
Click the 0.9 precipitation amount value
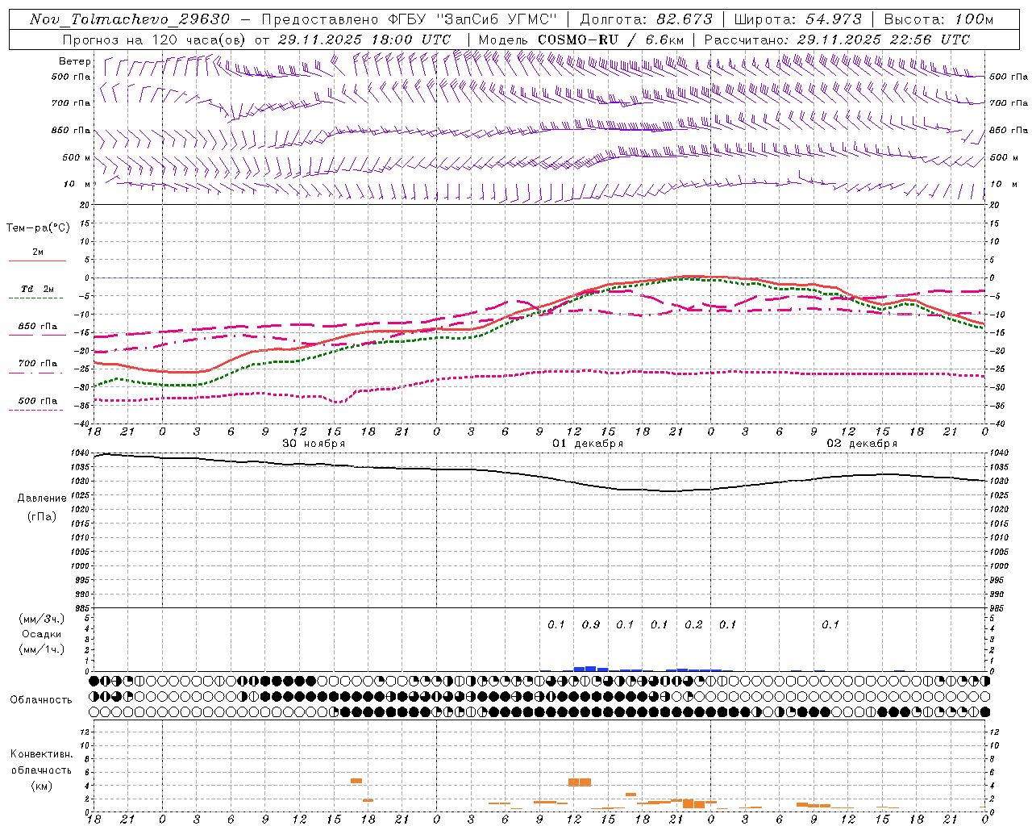coord(591,624)
